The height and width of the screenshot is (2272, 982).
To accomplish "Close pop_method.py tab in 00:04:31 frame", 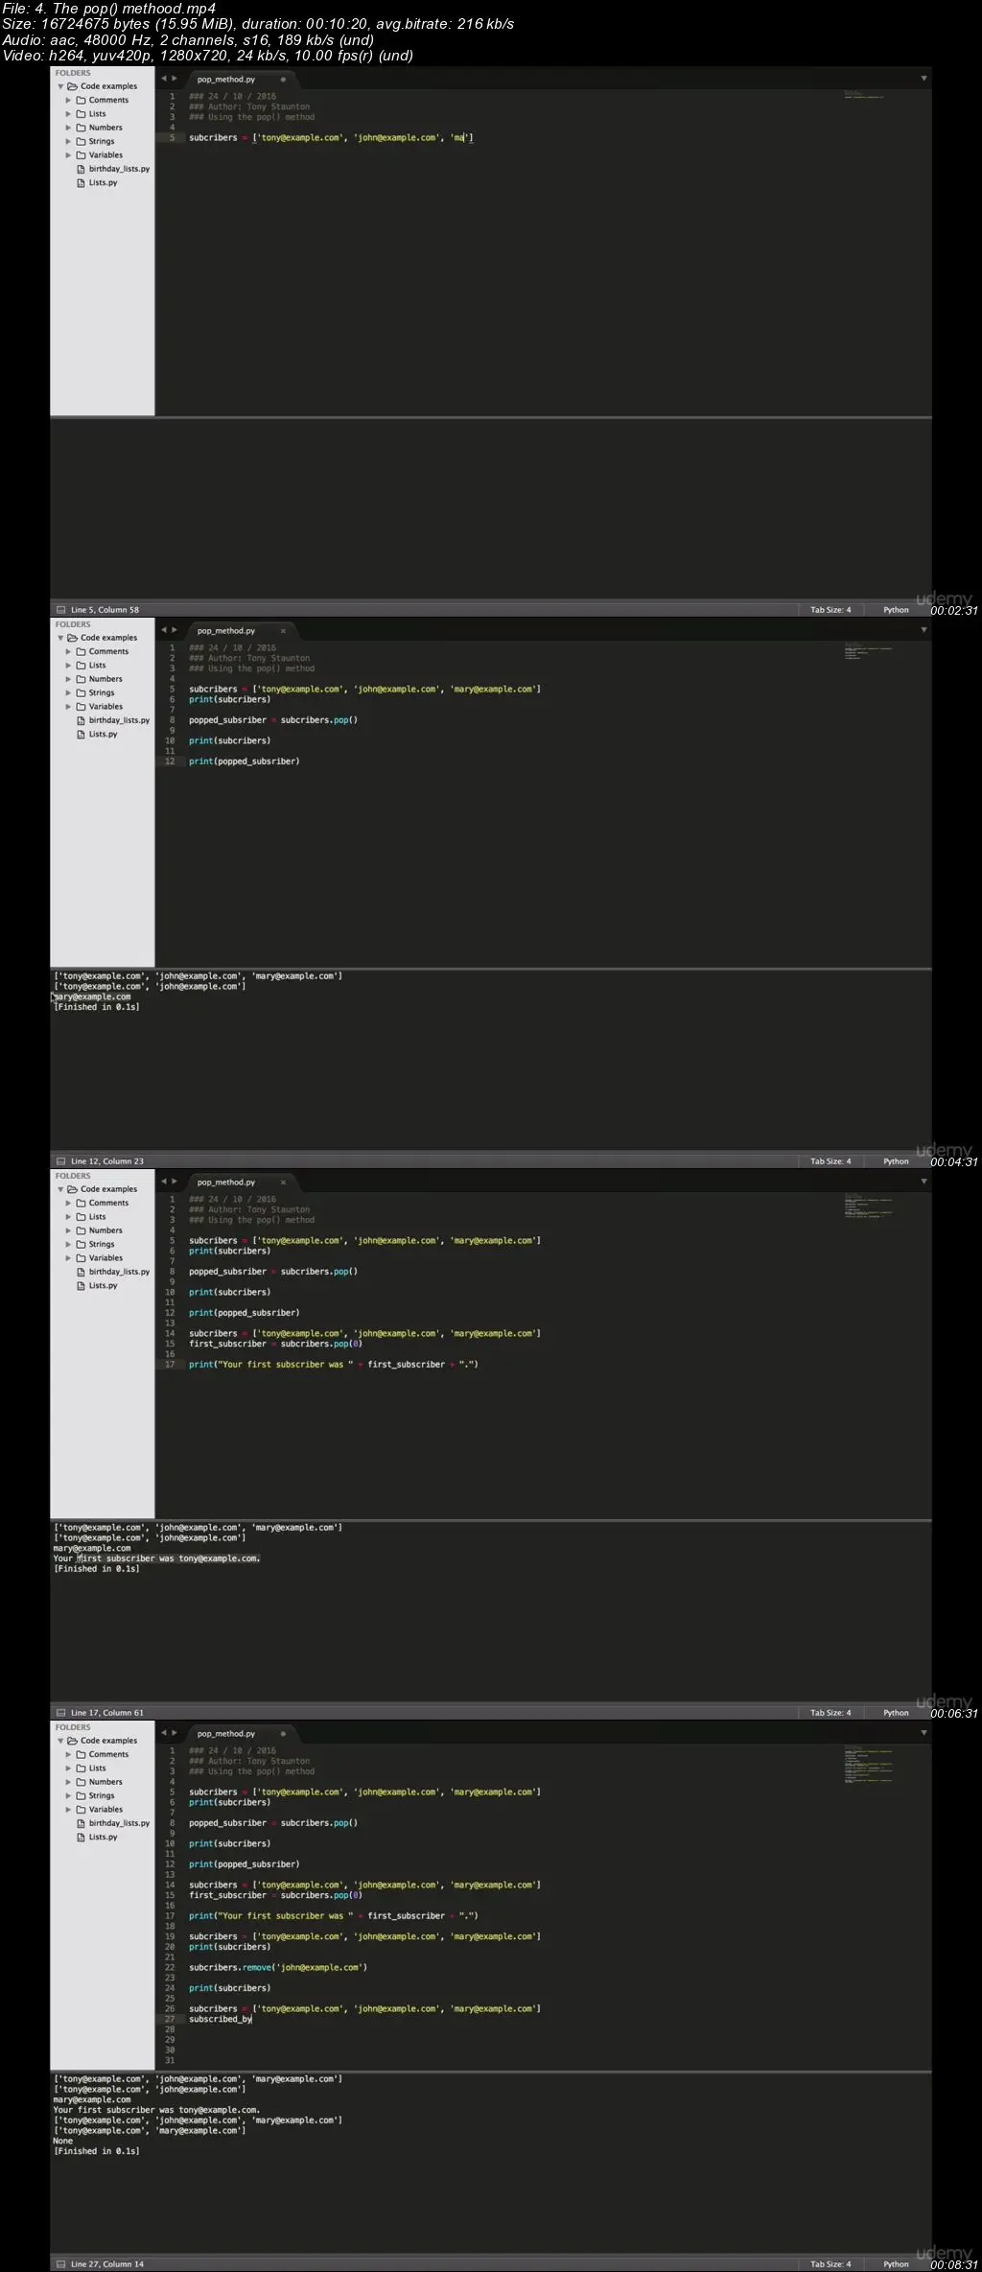I will pos(283,631).
